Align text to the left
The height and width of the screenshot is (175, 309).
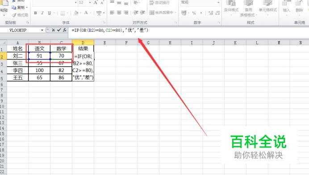pos(112,13)
